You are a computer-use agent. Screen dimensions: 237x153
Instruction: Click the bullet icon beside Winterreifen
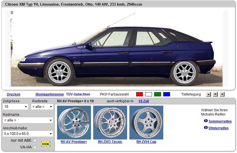(206, 128)
